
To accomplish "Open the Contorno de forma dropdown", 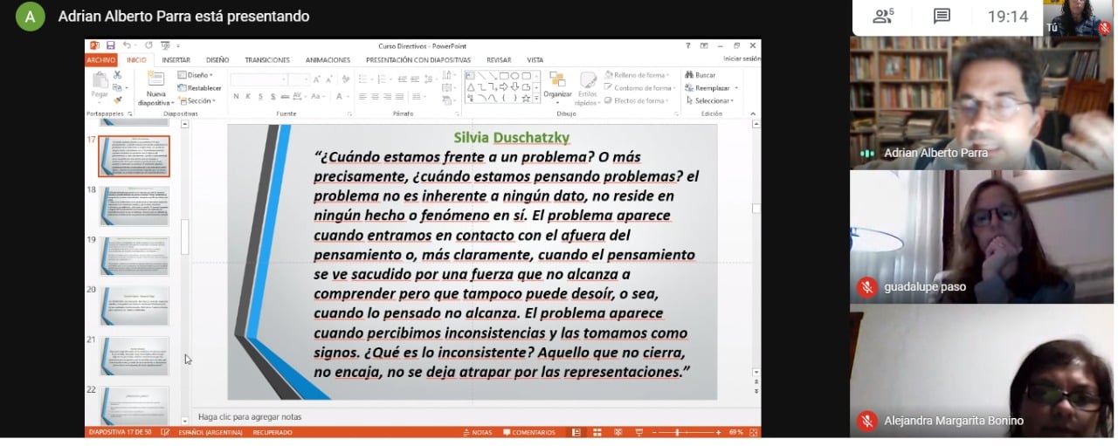I will (x=640, y=88).
